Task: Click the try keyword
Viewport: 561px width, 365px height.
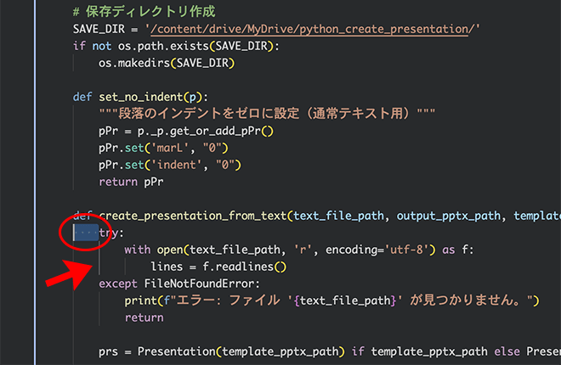Action: click(x=110, y=233)
